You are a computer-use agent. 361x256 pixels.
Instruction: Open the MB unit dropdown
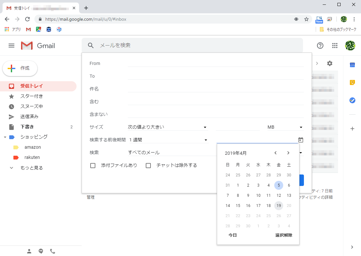click(x=285, y=127)
